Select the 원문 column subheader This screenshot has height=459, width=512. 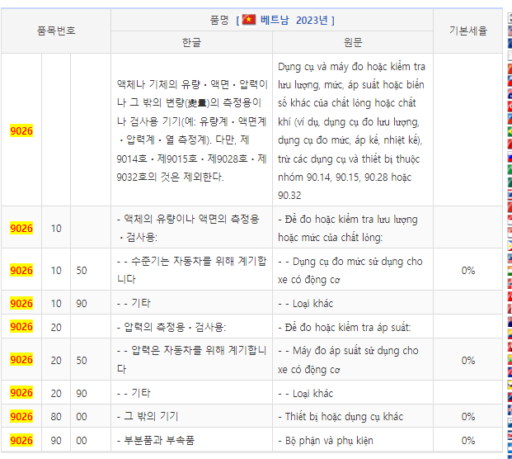[353, 42]
